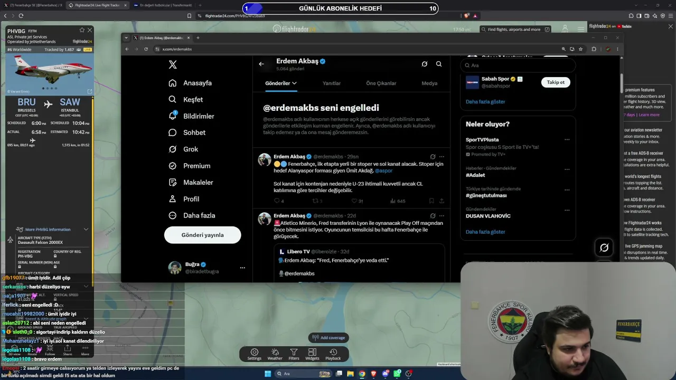This screenshot has height=380, width=676.
Task: Go back from Erdem Akbaş profile
Action: [261, 64]
